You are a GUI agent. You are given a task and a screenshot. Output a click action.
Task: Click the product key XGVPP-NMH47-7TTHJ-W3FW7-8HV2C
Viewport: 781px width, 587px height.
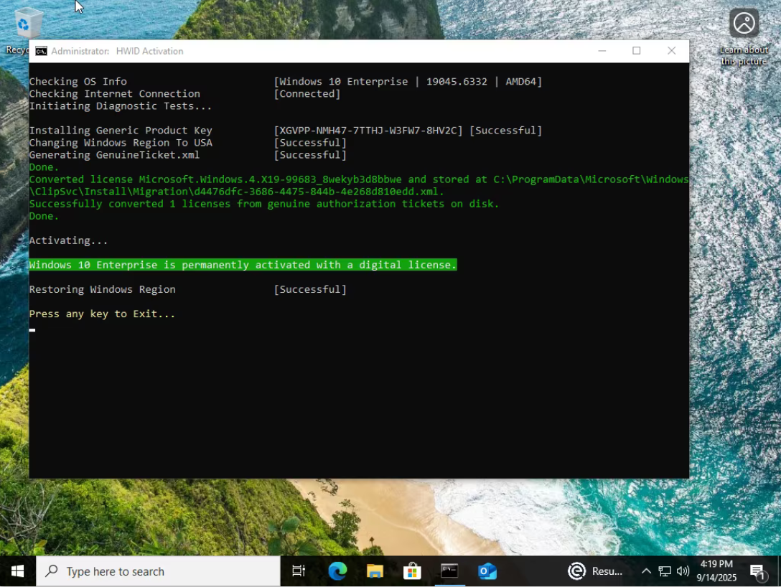tap(368, 131)
